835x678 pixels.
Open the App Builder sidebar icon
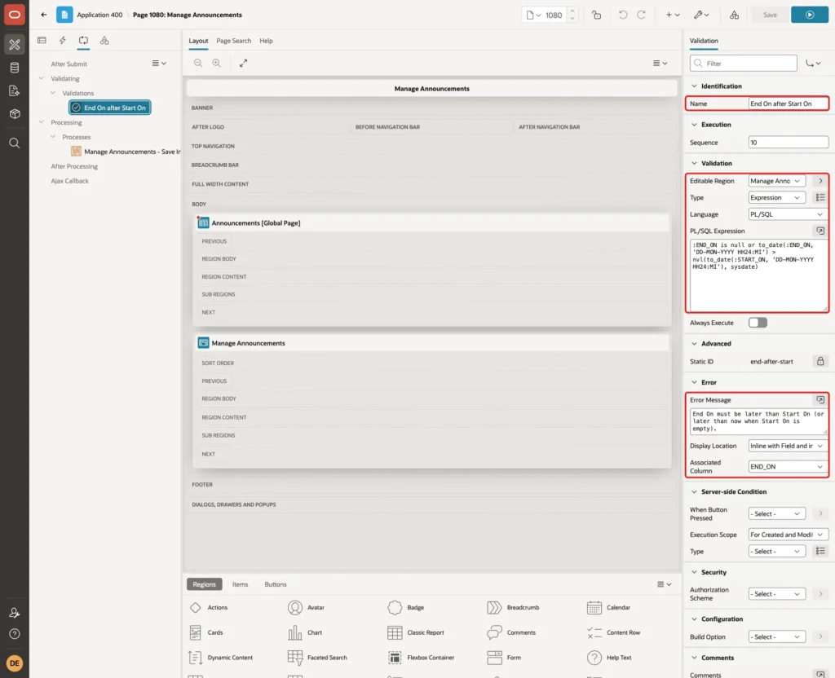click(15, 45)
